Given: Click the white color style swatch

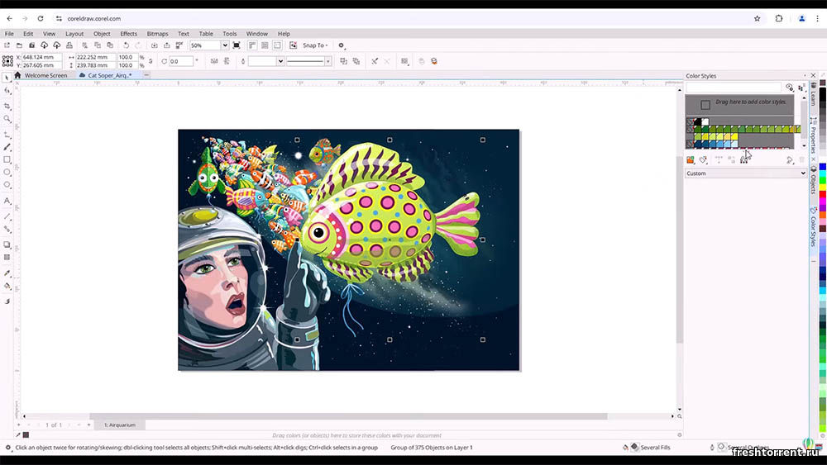Looking at the screenshot, I should pyautogui.click(x=705, y=121).
